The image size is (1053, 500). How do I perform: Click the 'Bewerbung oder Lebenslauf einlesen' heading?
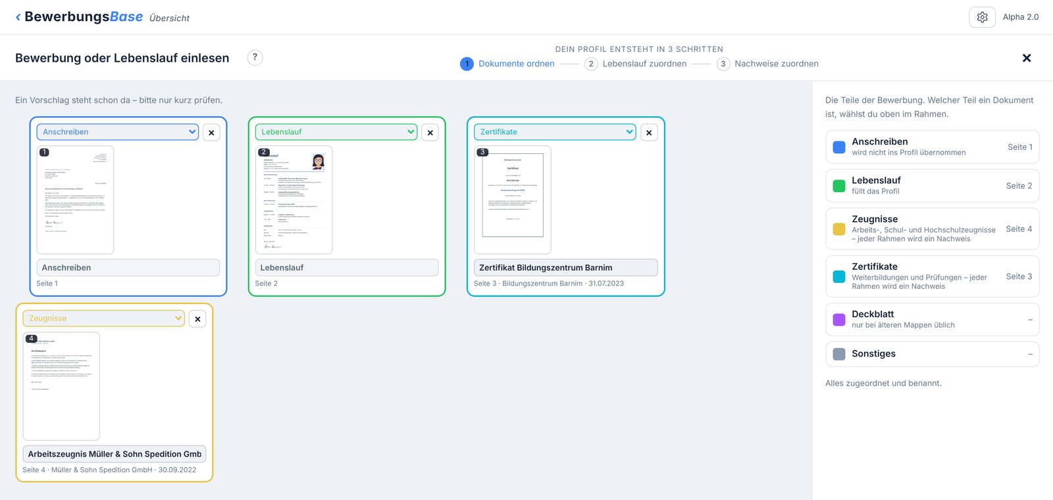click(x=122, y=58)
